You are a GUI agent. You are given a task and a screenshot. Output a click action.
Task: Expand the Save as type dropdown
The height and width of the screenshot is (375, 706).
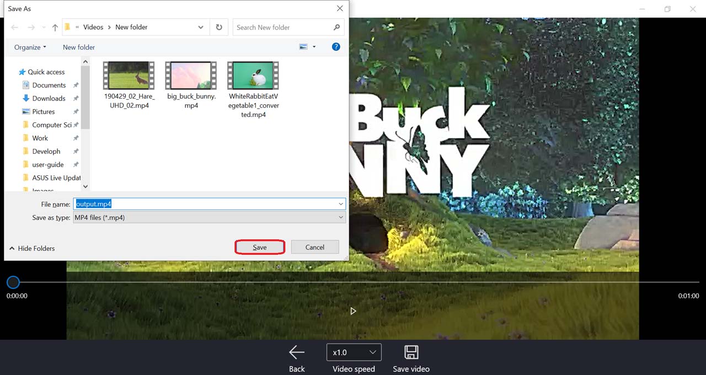341,217
